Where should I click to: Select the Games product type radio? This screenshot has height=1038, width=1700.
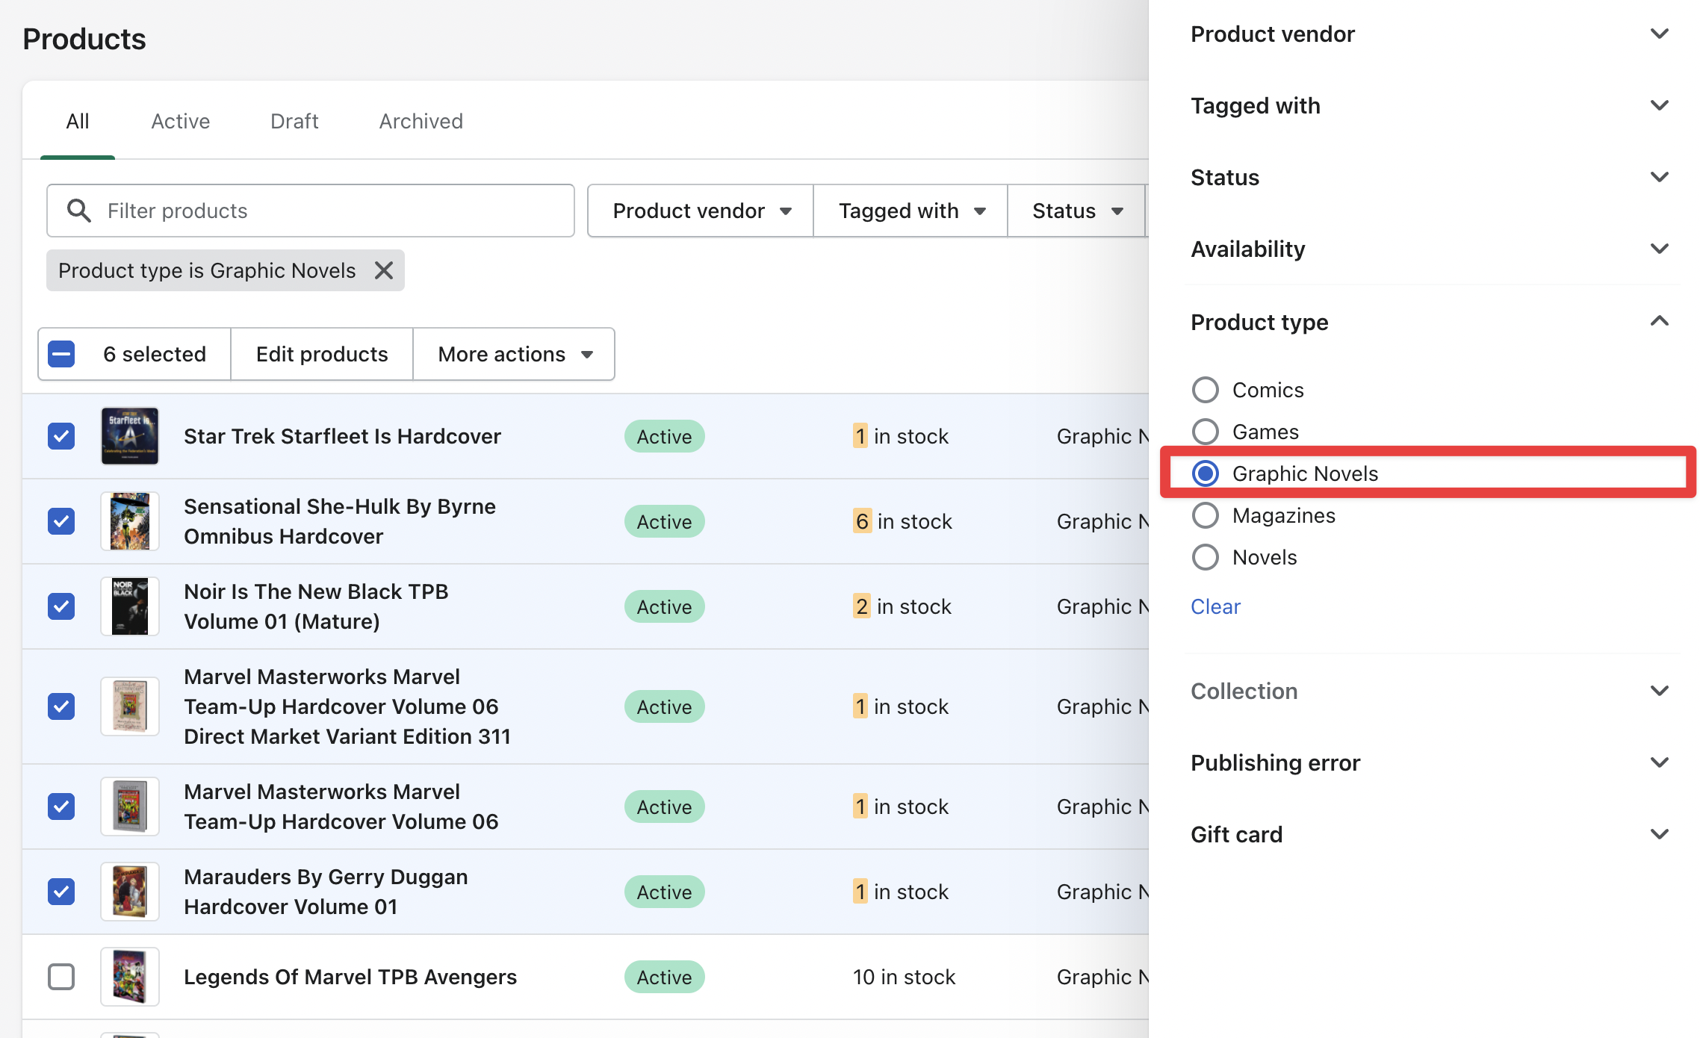[x=1206, y=432]
